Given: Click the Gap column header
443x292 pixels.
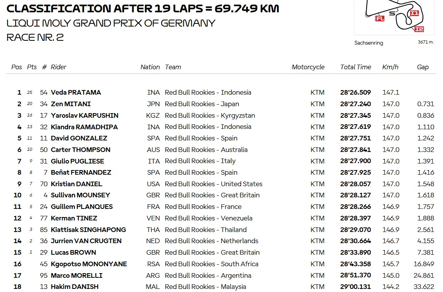Looking at the screenshot, I should (x=423, y=67).
